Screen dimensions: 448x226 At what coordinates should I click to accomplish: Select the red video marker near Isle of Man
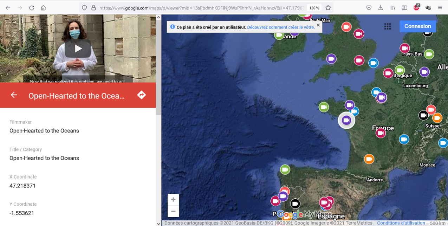click(x=346, y=27)
